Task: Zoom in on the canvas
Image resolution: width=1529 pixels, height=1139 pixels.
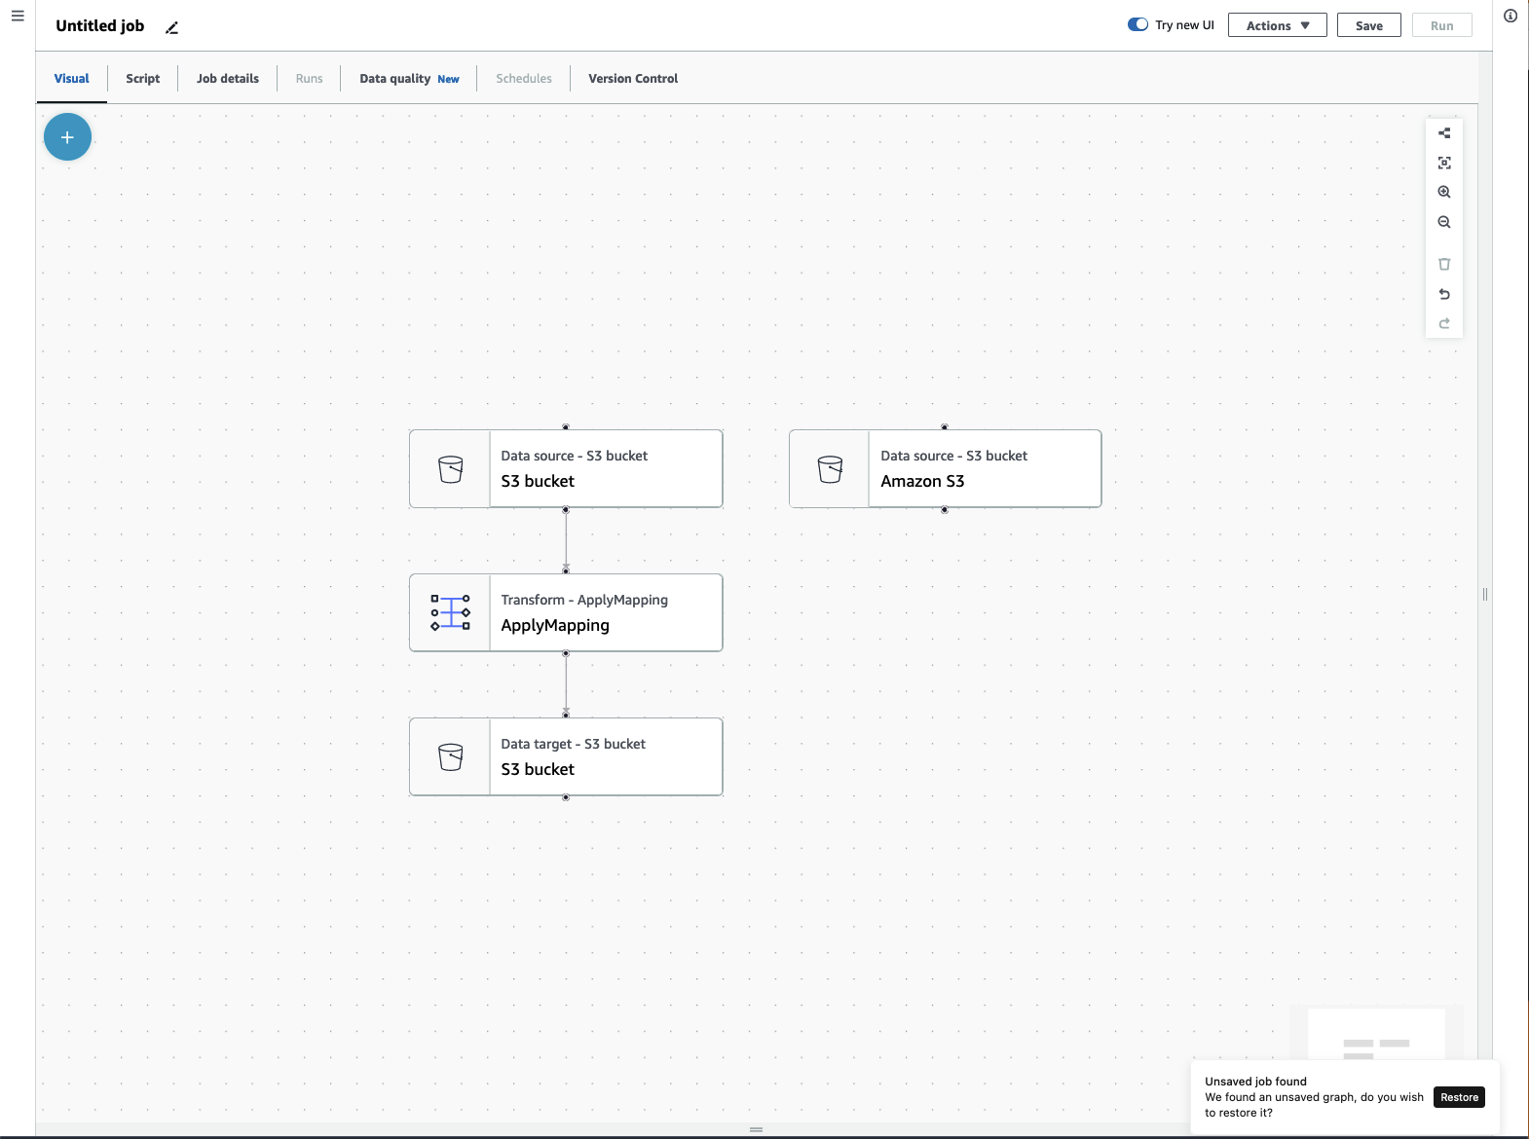Action: tap(1444, 193)
